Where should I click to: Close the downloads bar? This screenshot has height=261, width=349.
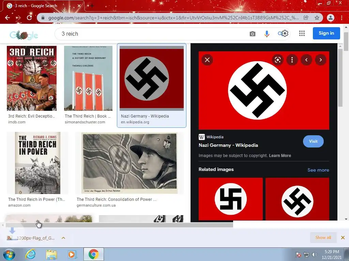pos(343,238)
